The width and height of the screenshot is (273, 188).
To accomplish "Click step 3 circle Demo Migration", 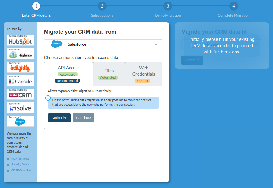I will tap(168, 6).
